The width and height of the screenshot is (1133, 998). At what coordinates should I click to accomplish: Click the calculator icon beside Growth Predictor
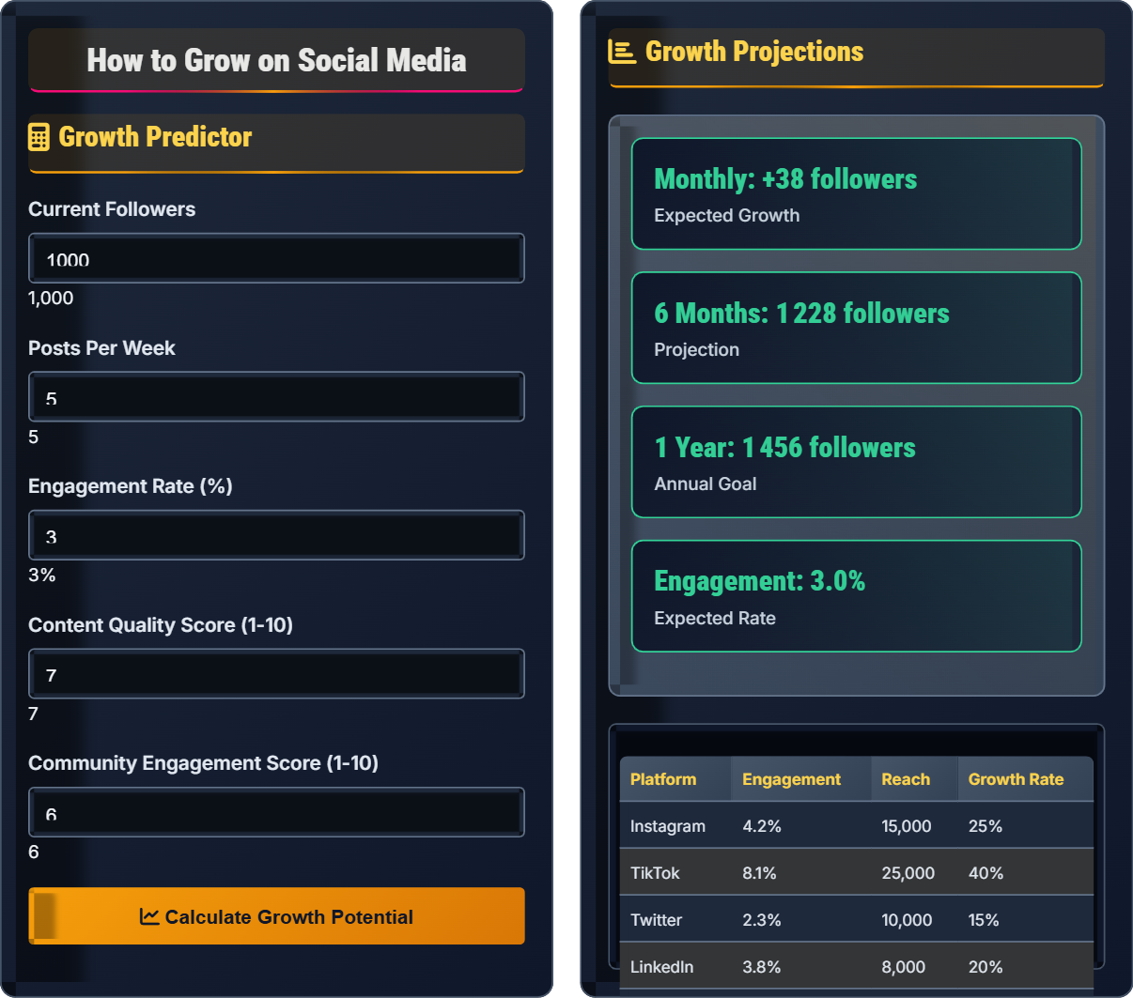39,137
